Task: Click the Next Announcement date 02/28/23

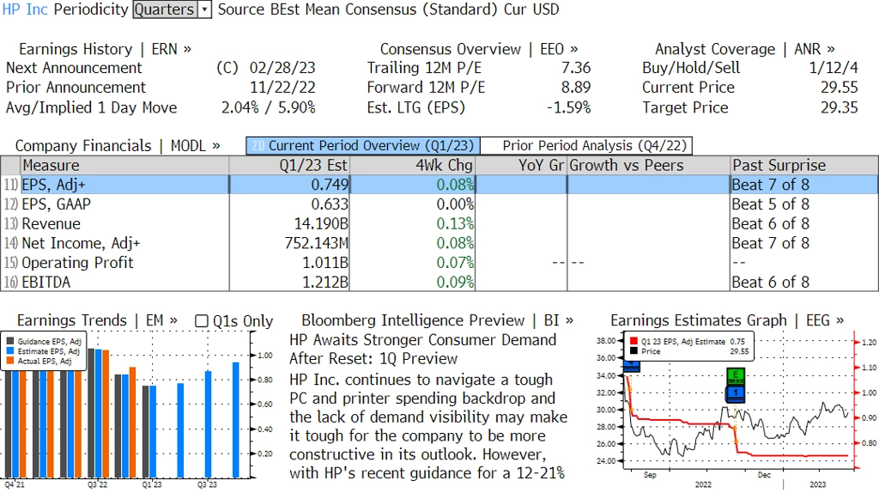Action: click(x=282, y=68)
